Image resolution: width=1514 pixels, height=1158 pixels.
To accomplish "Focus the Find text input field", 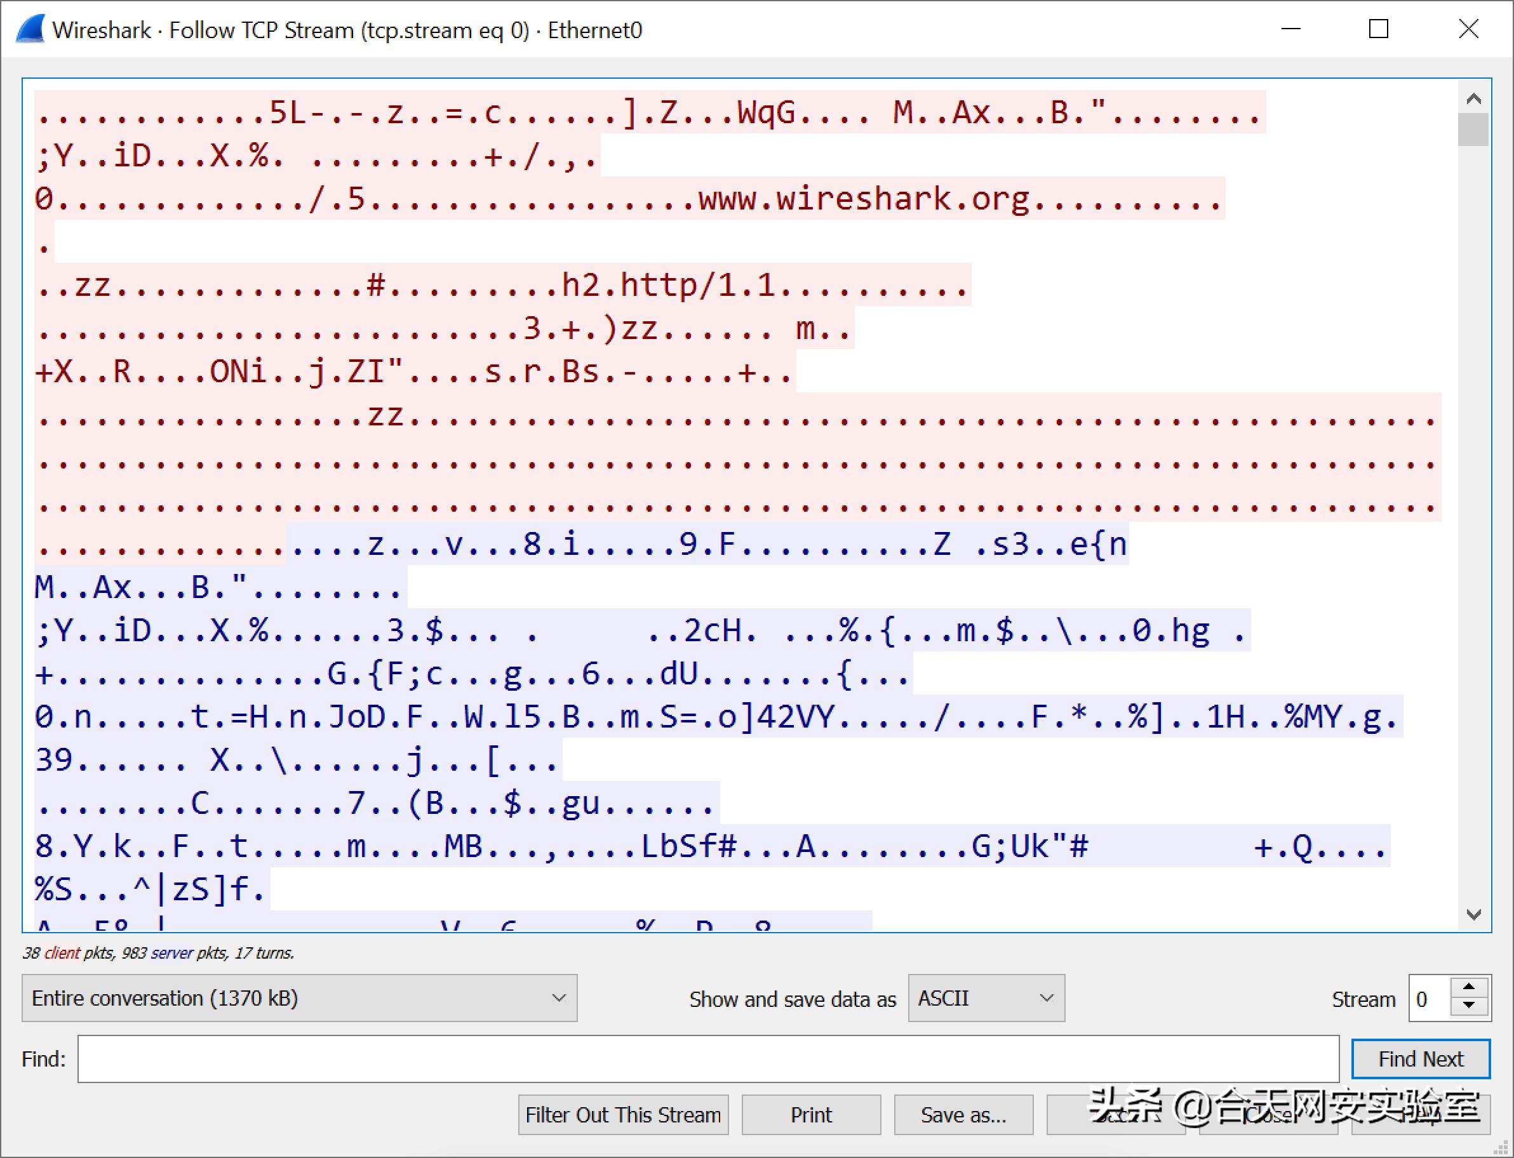I will pos(707,1059).
